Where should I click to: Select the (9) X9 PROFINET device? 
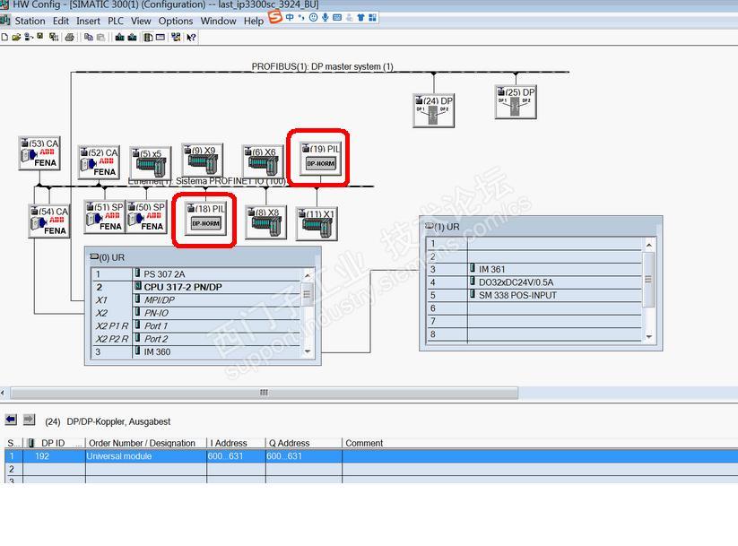(x=203, y=160)
